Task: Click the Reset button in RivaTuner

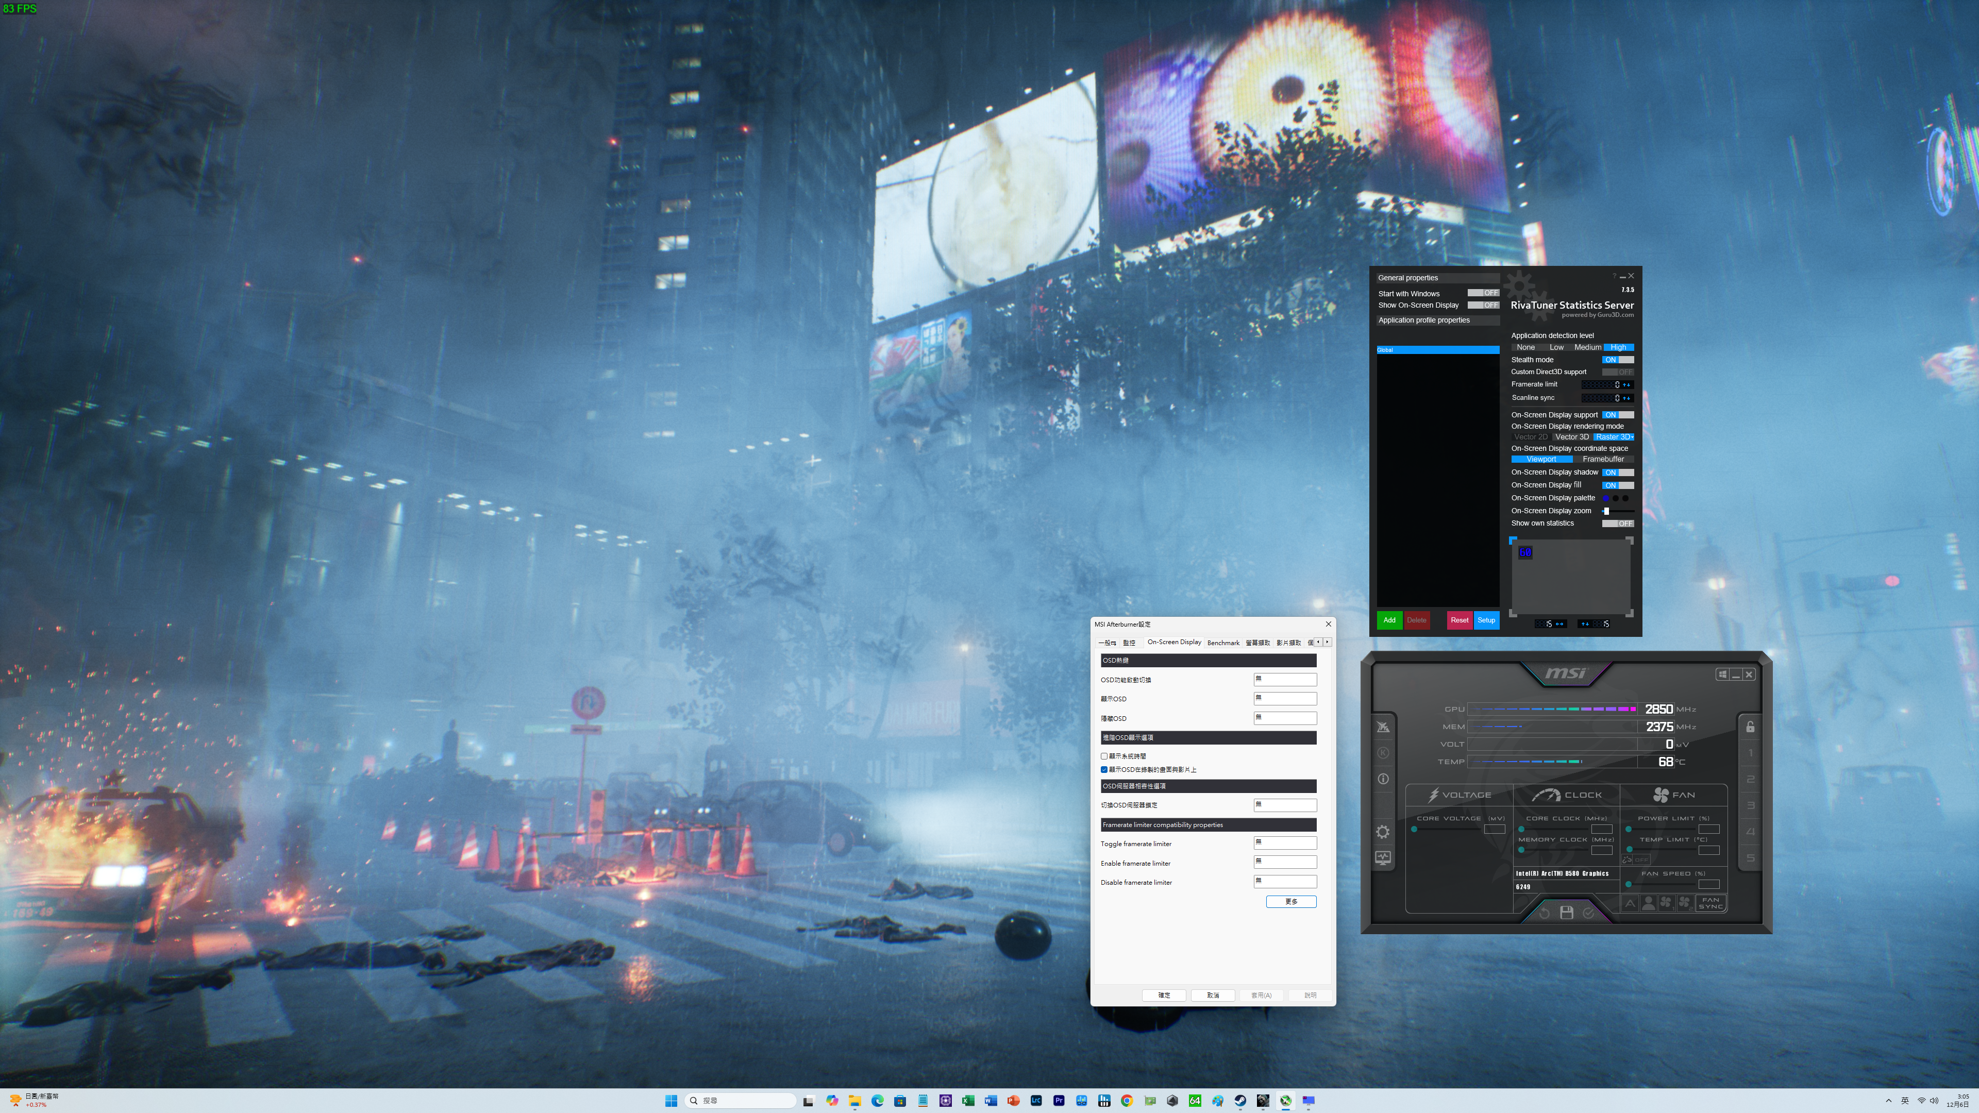Action: click(1460, 620)
